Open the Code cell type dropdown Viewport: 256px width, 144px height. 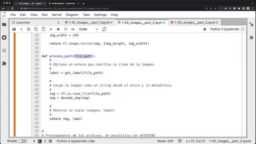(x=88, y=29)
